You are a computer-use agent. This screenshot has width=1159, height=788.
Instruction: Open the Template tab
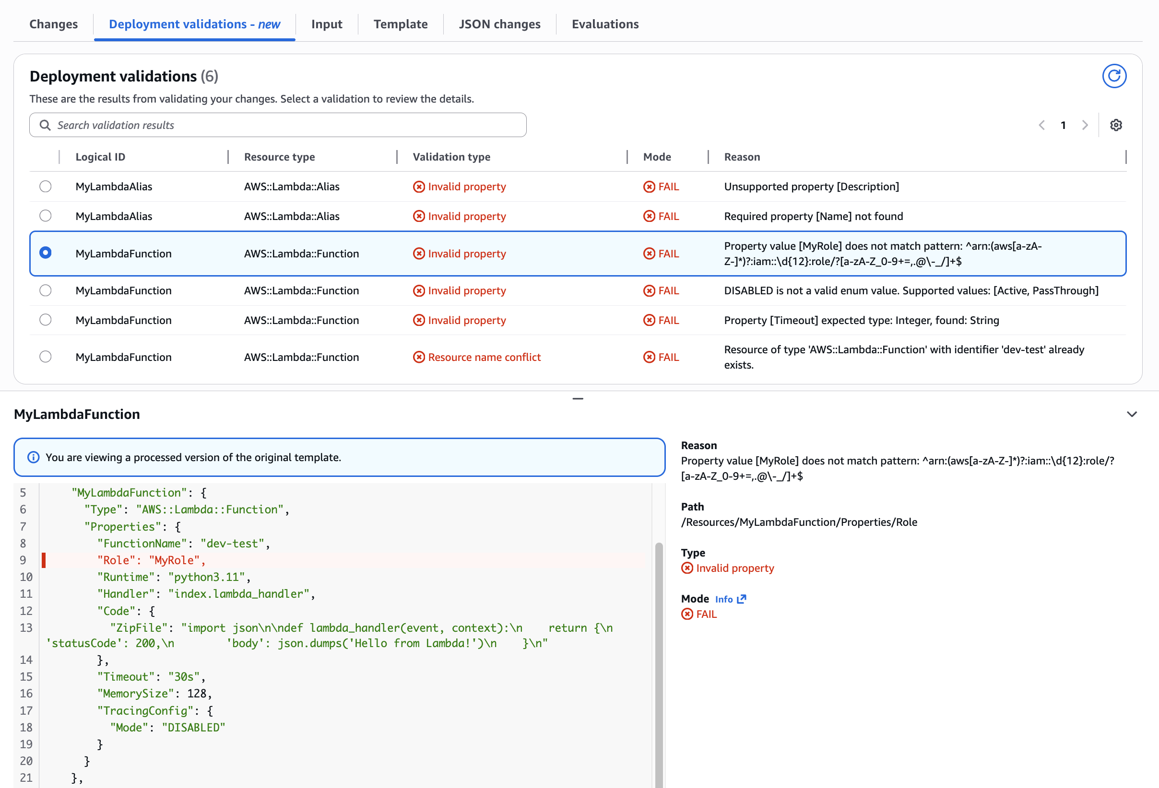401,24
